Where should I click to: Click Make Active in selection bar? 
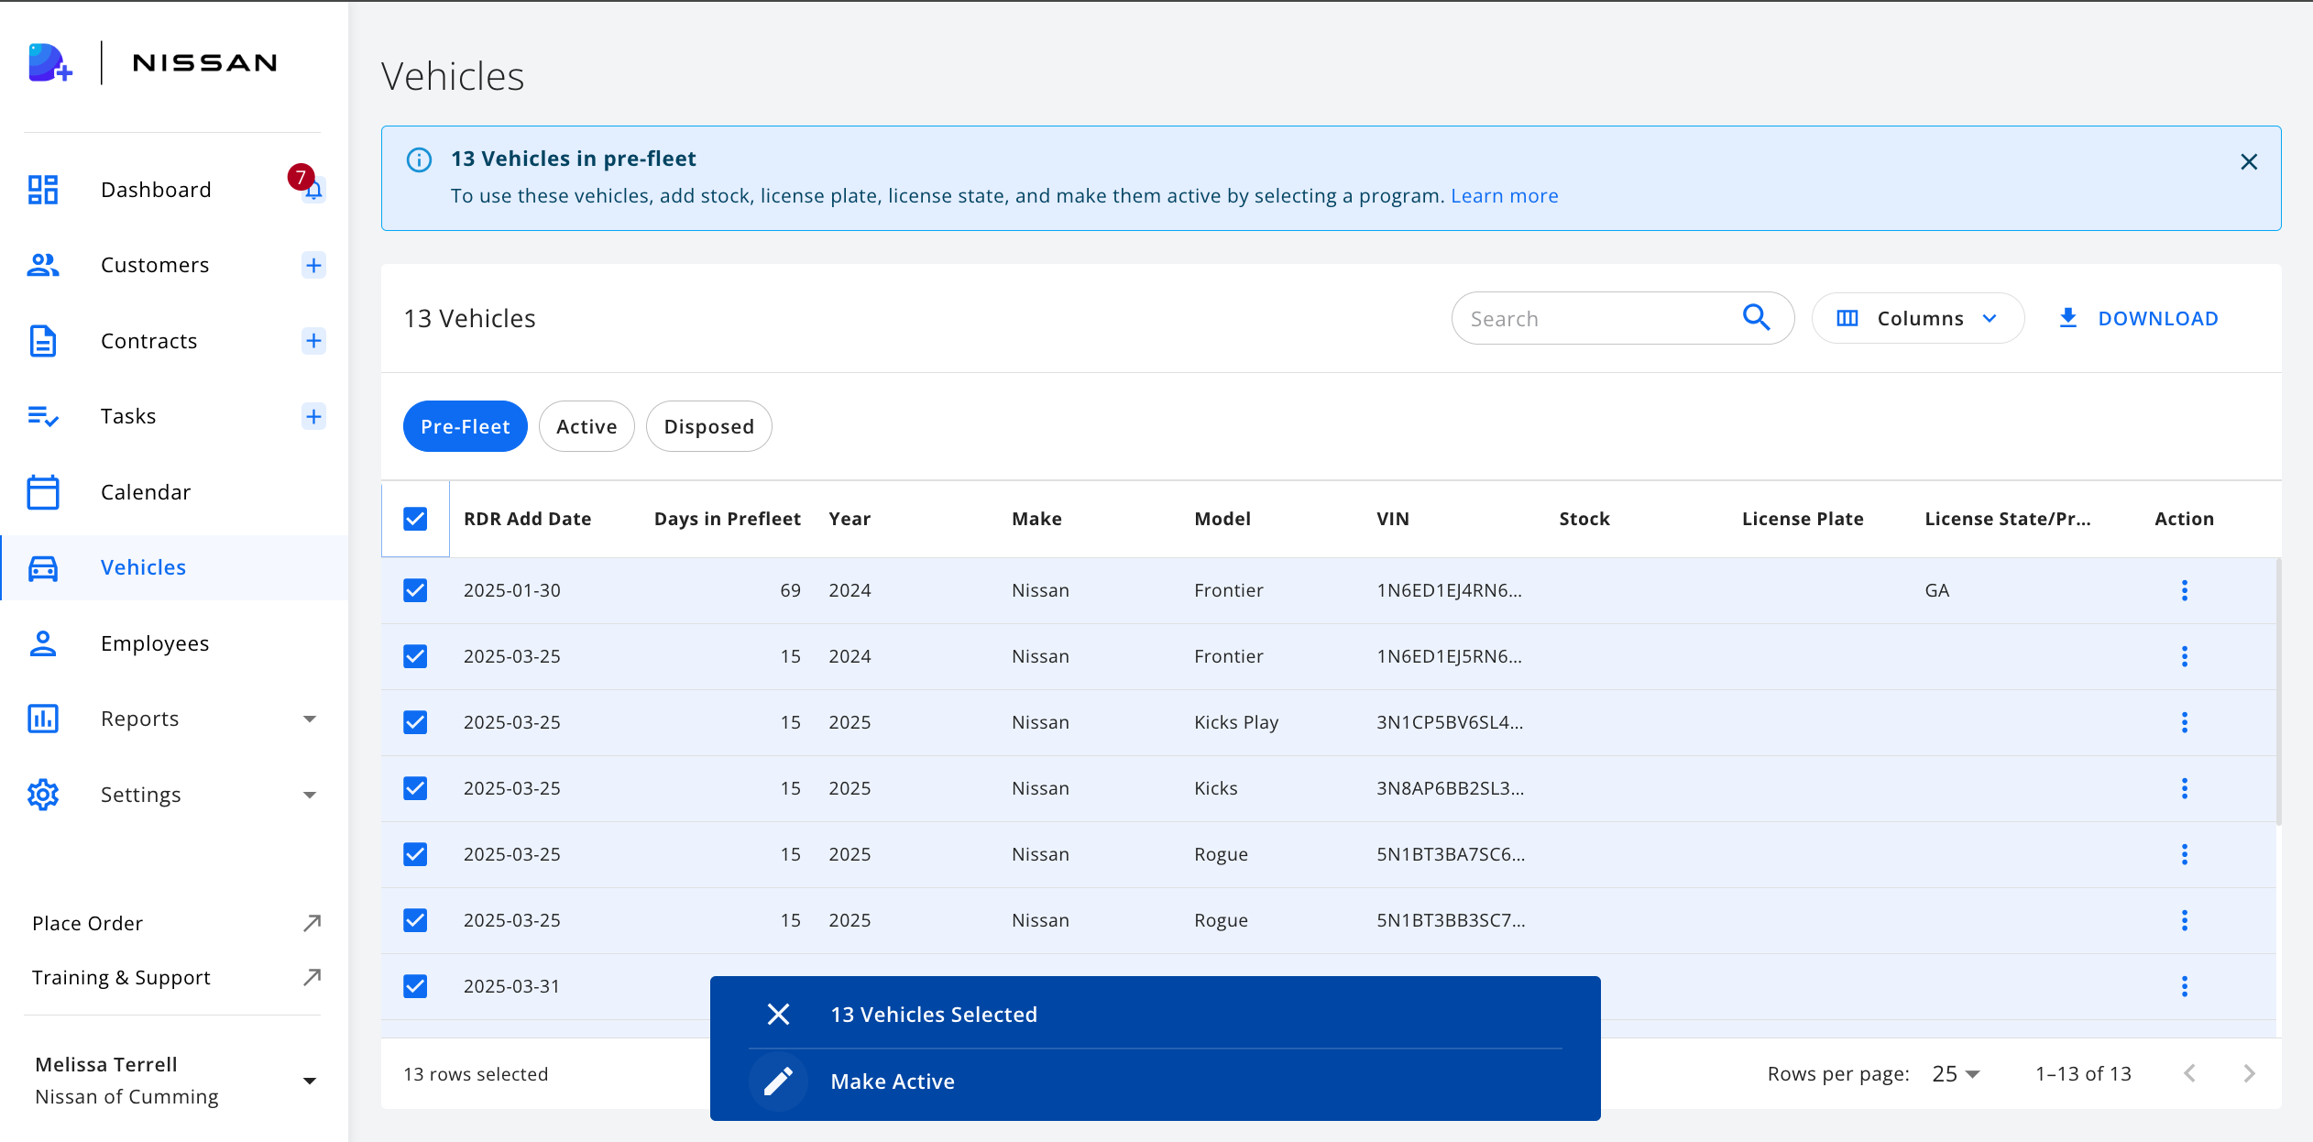pos(893,1082)
